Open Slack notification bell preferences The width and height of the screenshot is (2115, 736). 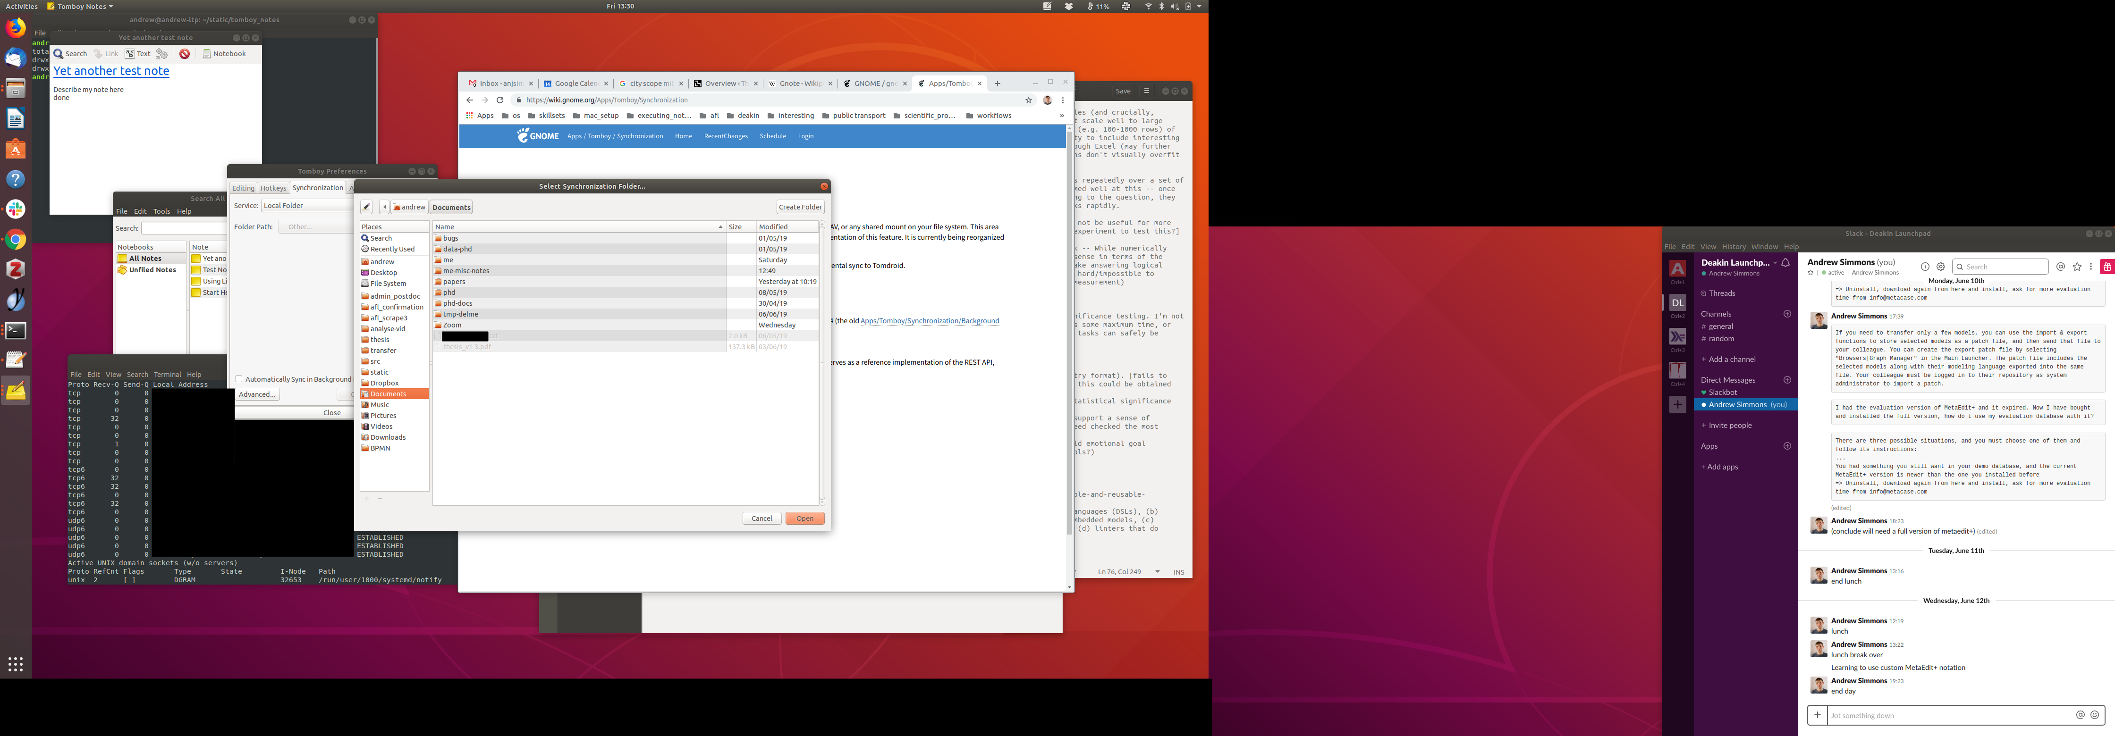(1785, 263)
